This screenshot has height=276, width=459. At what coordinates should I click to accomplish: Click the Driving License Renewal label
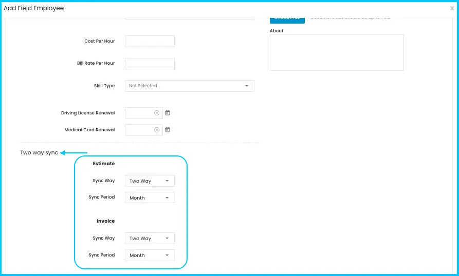88,113
